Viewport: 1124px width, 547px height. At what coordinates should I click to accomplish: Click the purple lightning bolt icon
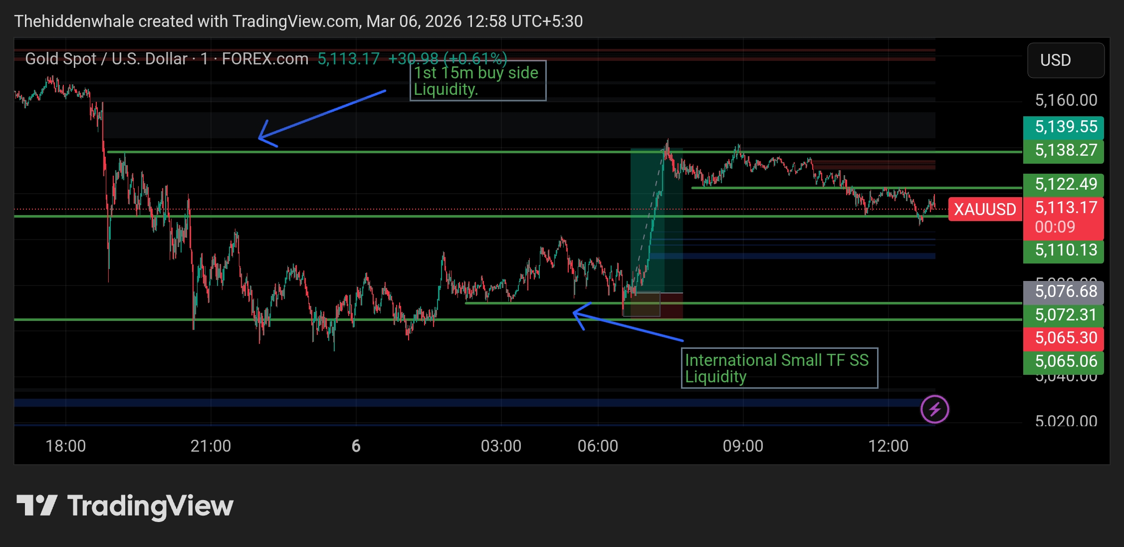pyautogui.click(x=934, y=409)
